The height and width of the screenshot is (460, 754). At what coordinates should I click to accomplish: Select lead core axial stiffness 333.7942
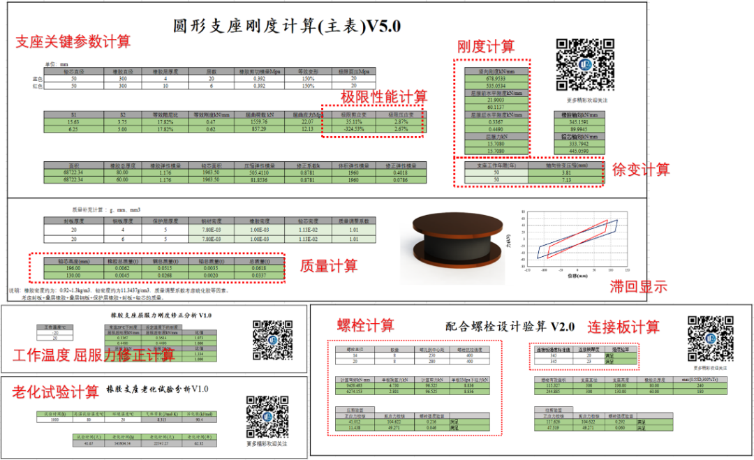click(579, 144)
